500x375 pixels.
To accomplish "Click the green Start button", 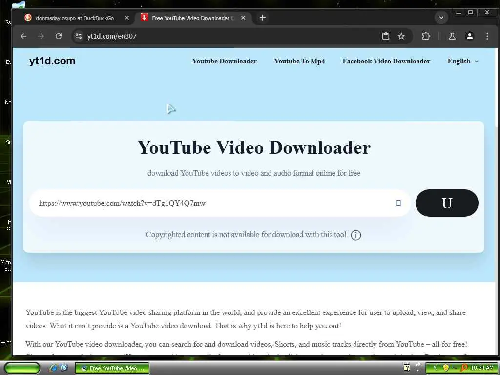I will 22,368.
